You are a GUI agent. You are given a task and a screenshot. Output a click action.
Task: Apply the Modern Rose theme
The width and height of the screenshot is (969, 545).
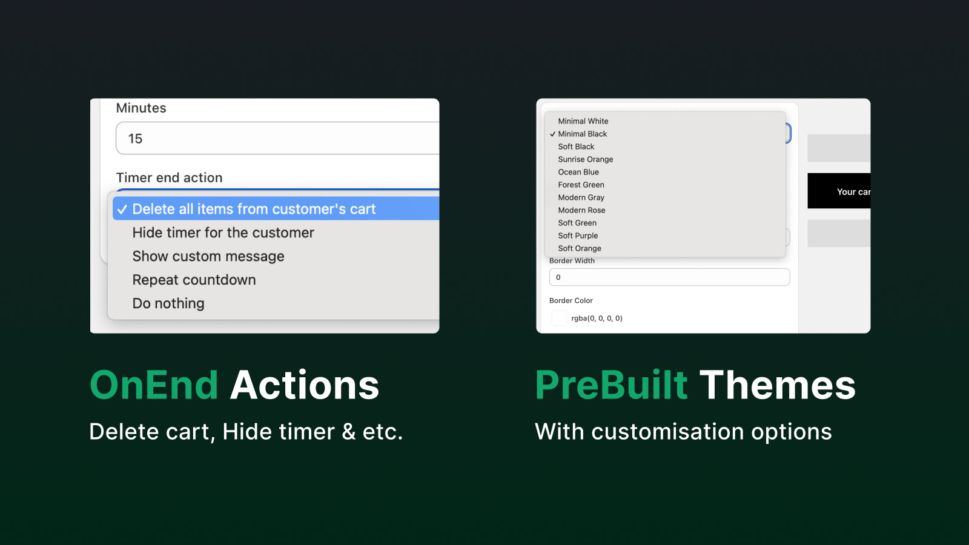[581, 210]
